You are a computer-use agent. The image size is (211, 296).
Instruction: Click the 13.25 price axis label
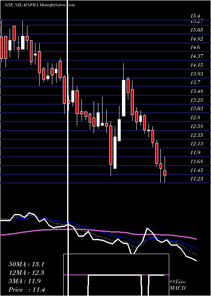(197, 100)
